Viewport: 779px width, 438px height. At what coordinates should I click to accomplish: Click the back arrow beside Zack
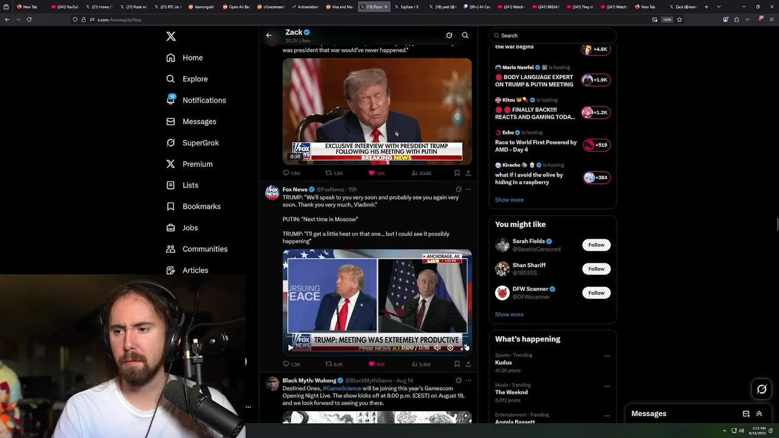coord(268,35)
